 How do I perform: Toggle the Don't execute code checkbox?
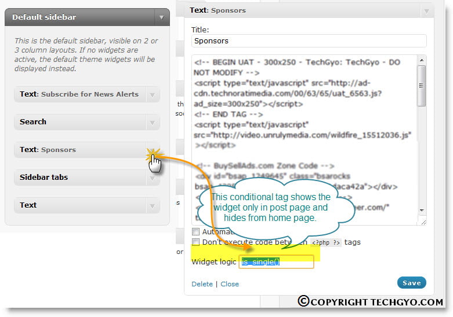tap(195, 242)
